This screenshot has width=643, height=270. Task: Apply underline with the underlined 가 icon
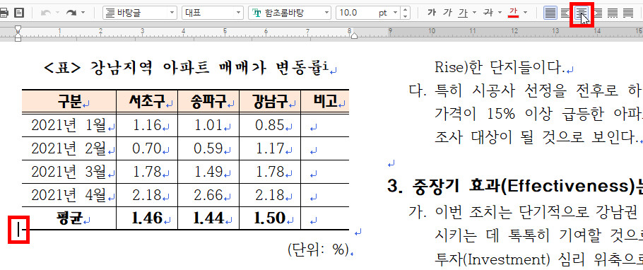[x=464, y=13]
